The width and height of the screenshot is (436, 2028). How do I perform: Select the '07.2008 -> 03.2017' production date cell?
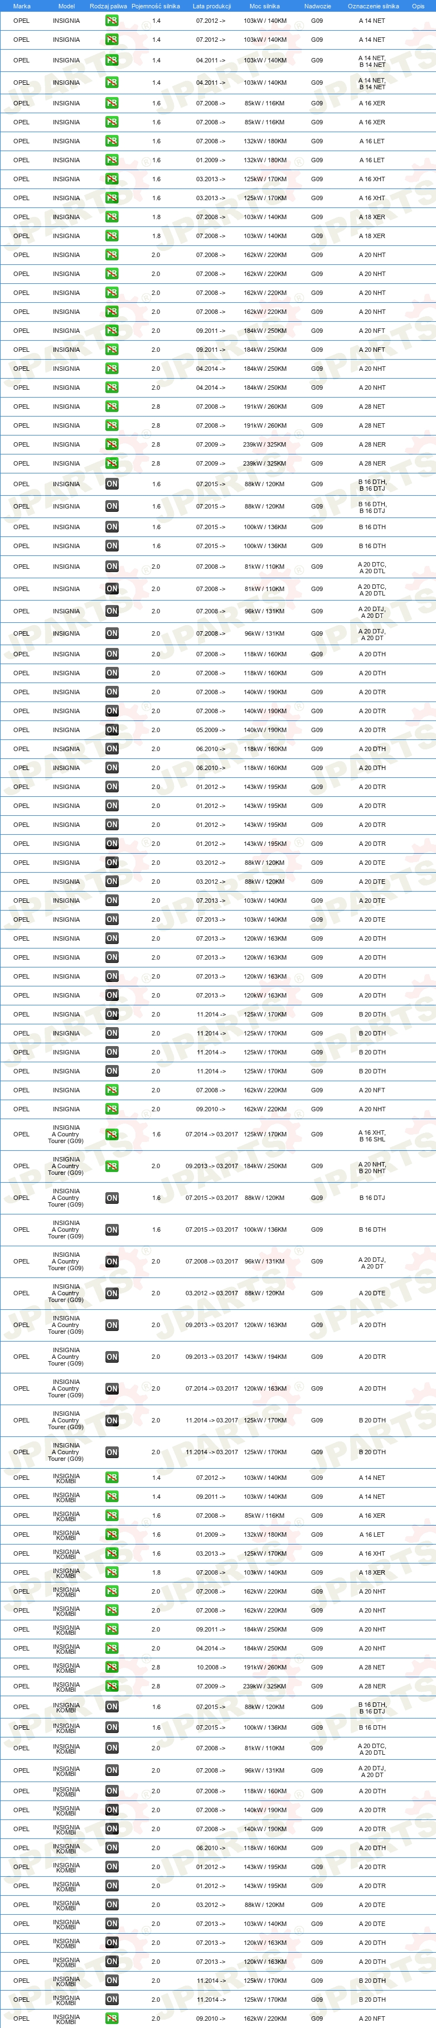coord(212,1262)
